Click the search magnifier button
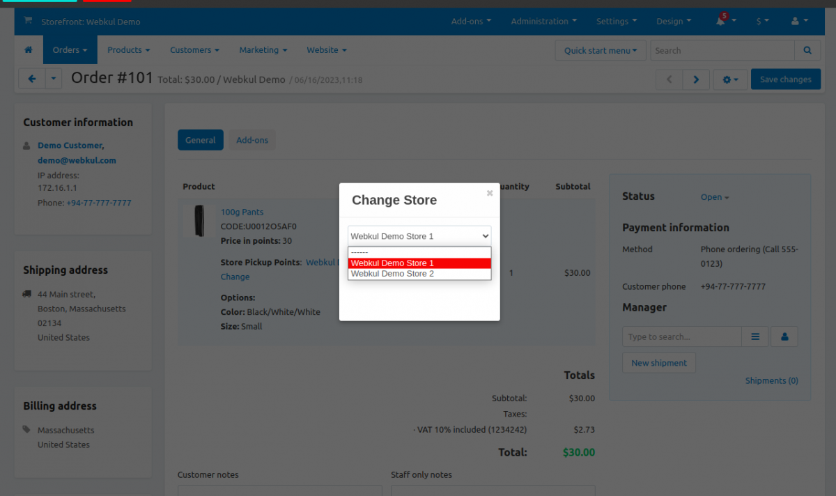 807,50
